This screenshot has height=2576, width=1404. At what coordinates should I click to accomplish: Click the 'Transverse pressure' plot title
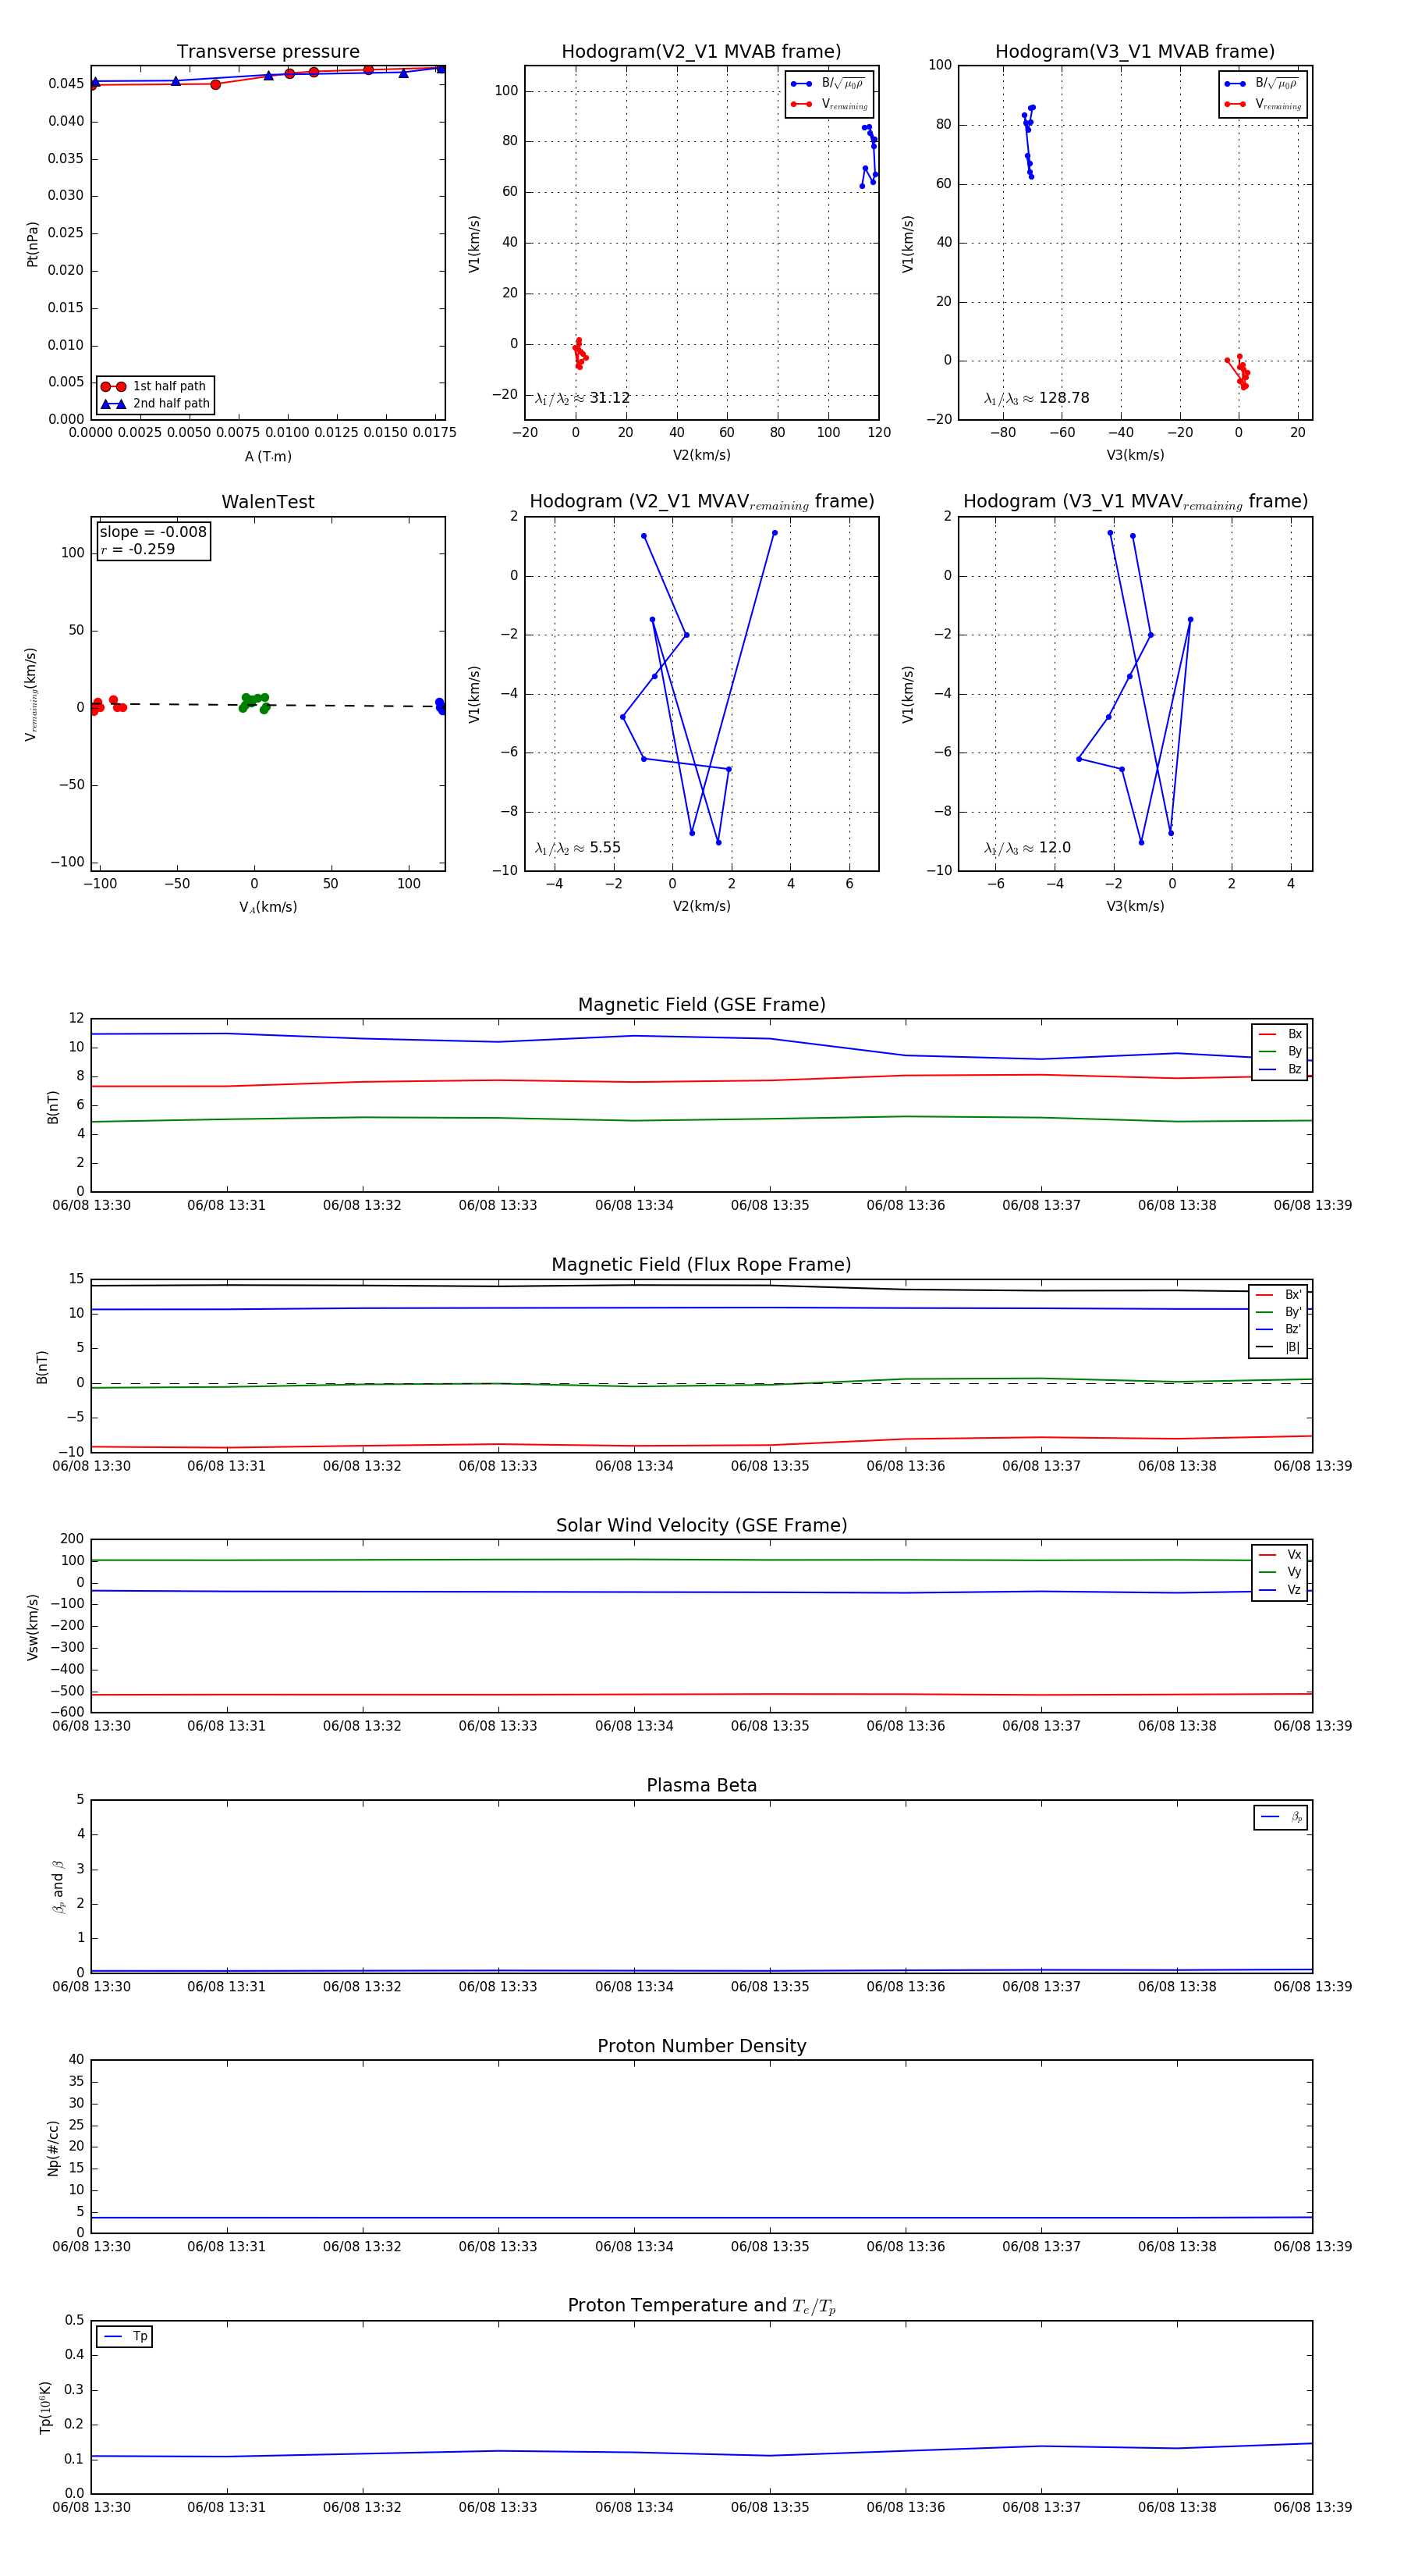click(268, 52)
